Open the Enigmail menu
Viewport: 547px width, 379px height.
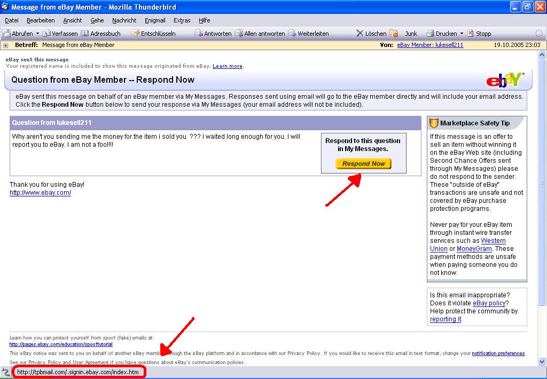(155, 20)
